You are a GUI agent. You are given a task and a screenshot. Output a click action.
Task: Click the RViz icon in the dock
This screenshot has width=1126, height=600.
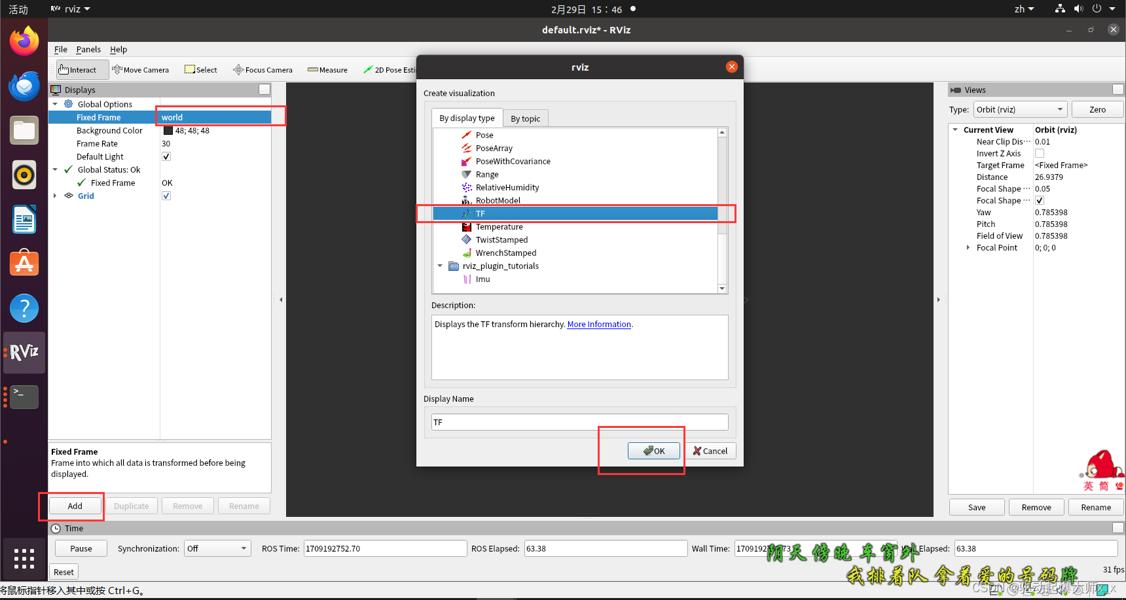coord(24,352)
